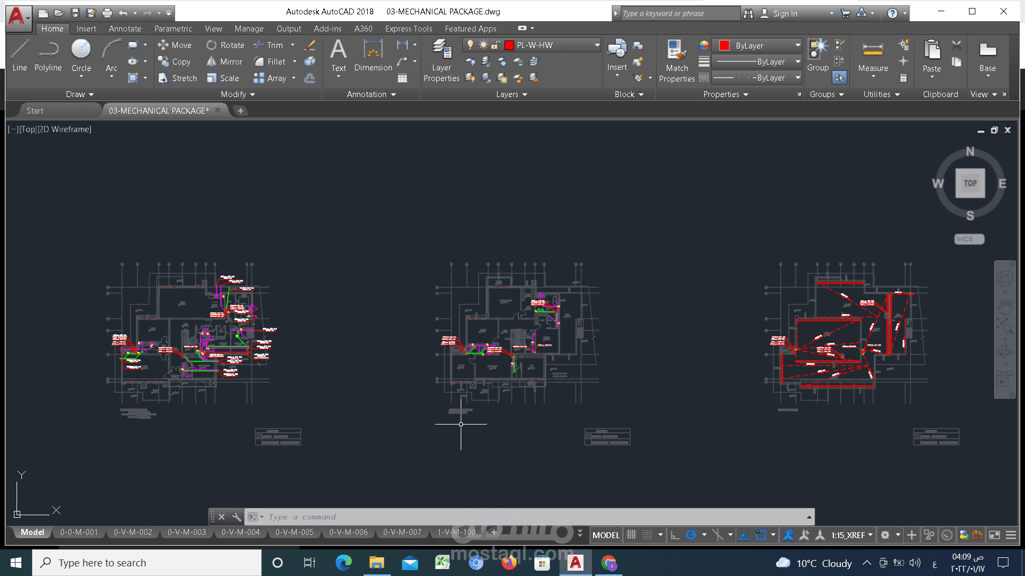Switch to layout tab 0-0-M-001

(x=79, y=532)
